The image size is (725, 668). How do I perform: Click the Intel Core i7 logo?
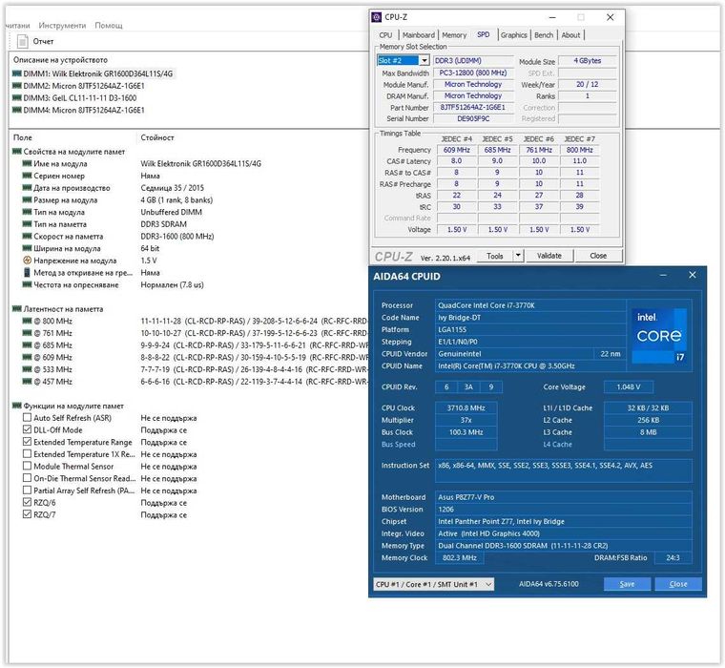(x=659, y=335)
